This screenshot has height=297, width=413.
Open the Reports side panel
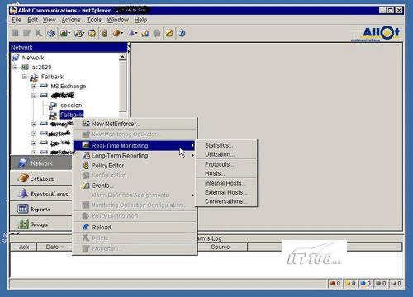point(41,209)
